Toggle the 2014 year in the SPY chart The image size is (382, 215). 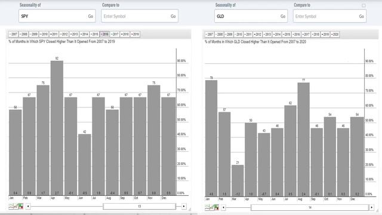click(x=84, y=35)
